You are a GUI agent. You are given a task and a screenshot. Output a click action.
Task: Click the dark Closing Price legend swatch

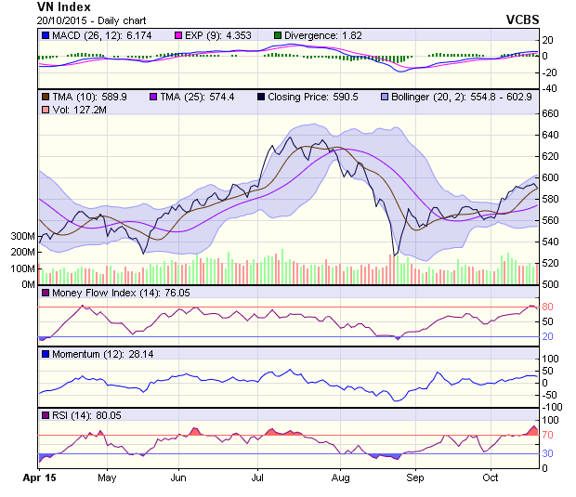tap(261, 96)
